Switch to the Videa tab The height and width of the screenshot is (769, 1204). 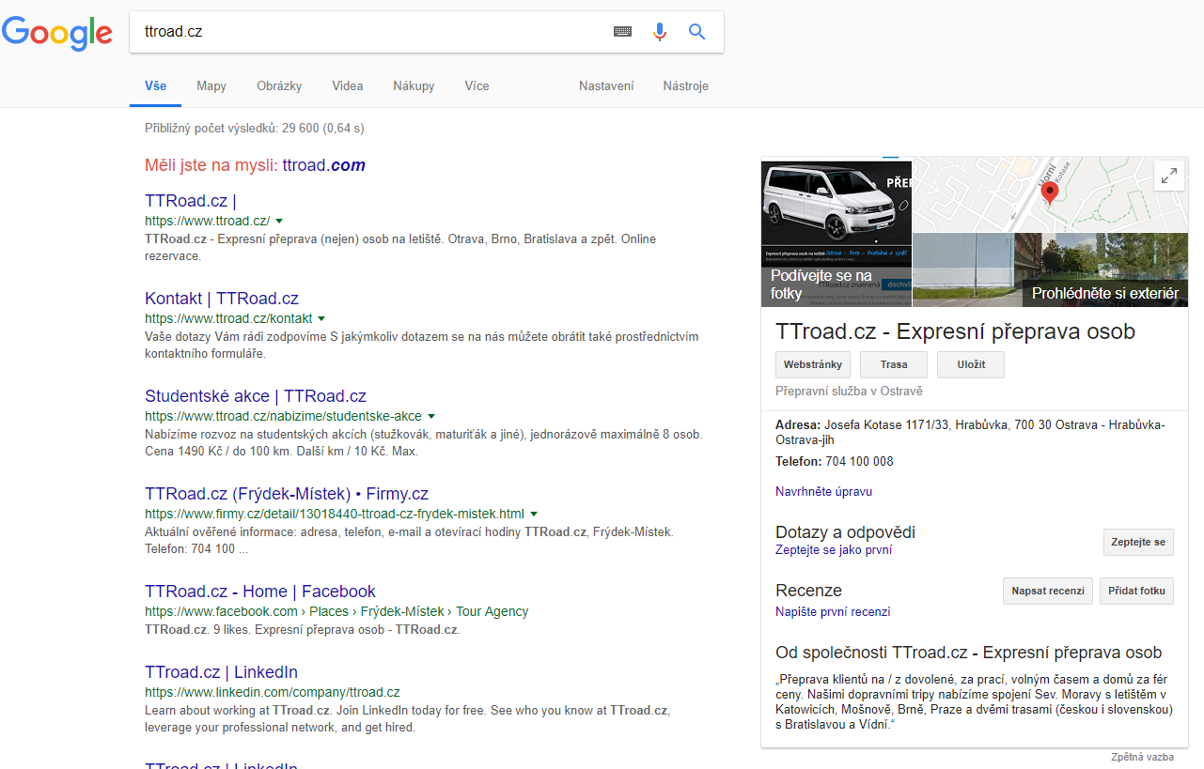pyautogui.click(x=348, y=86)
